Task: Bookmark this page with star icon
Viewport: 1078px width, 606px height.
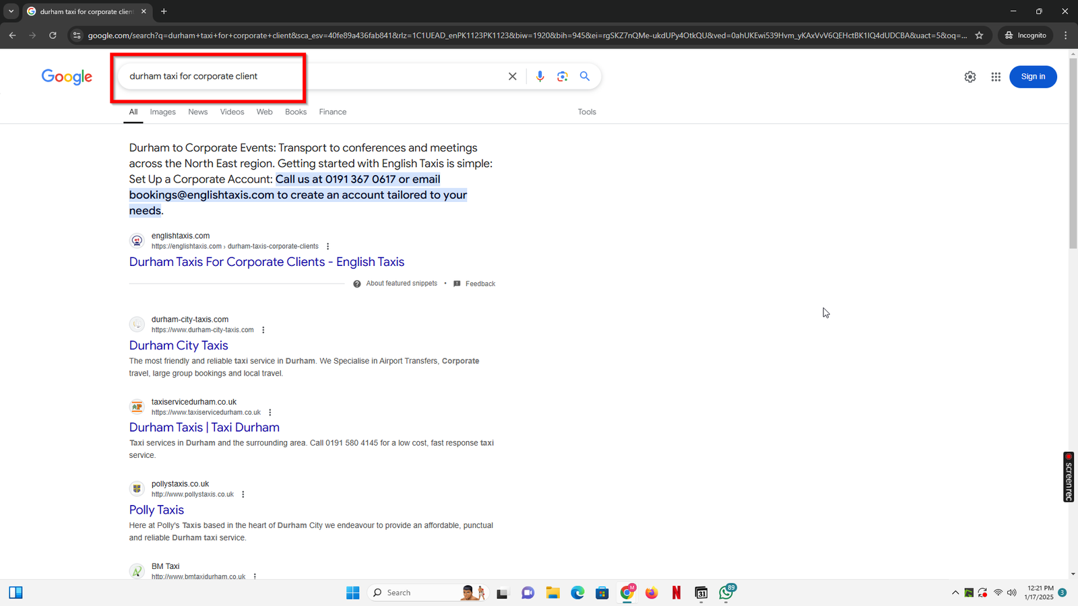Action: (x=979, y=36)
